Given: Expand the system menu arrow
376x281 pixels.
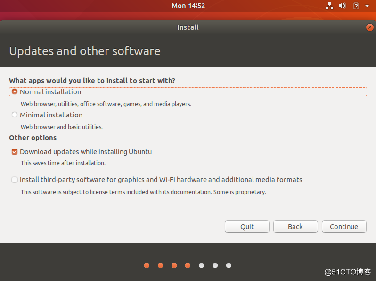Looking at the screenshot, I should 367,6.
